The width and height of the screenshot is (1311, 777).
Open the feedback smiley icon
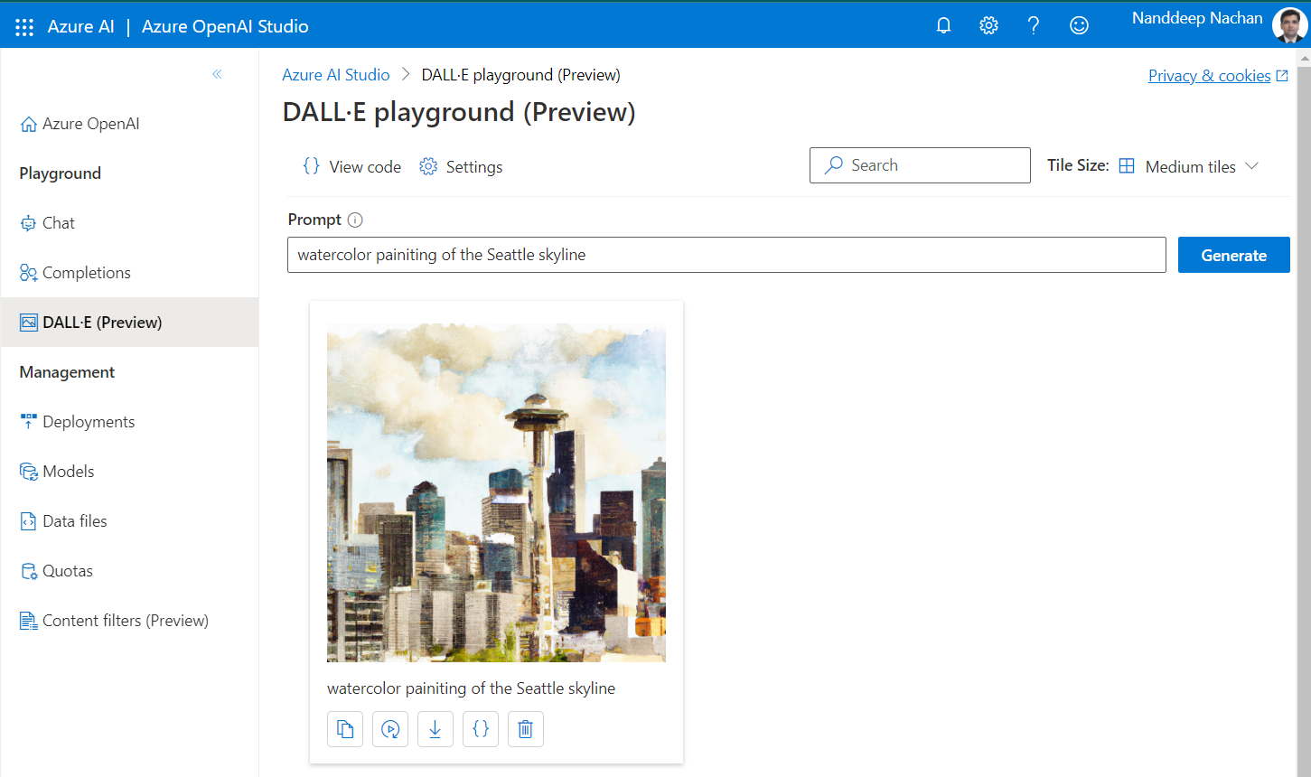(1079, 25)
